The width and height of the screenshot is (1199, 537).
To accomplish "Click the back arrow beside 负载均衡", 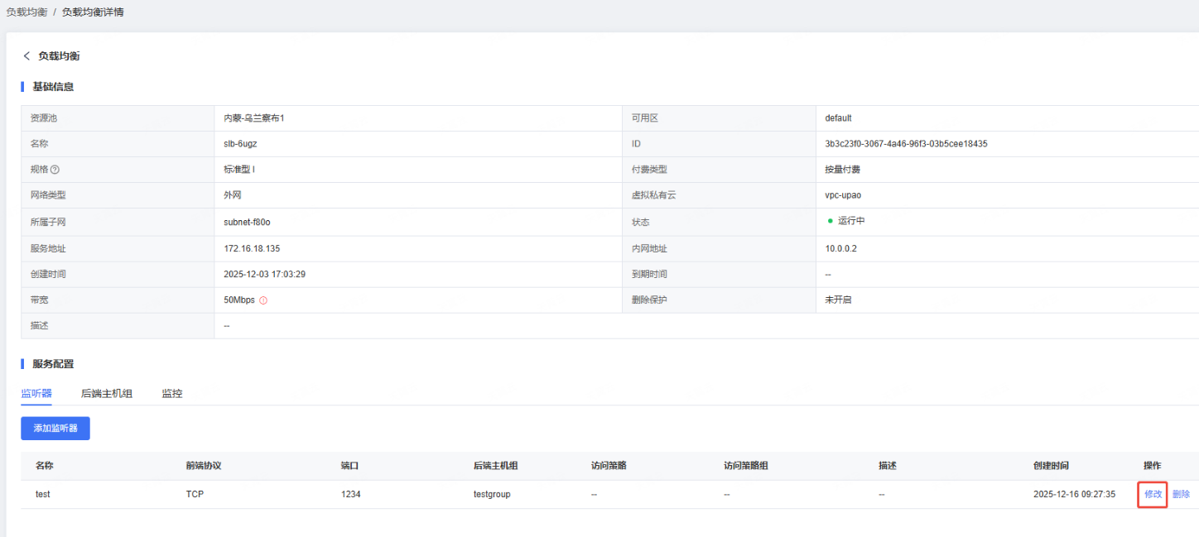I will (26, 56).
